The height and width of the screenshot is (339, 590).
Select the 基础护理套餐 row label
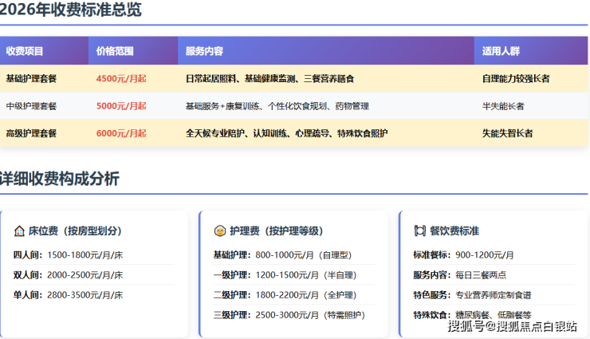pyautogui.click(x=31, y=79)
